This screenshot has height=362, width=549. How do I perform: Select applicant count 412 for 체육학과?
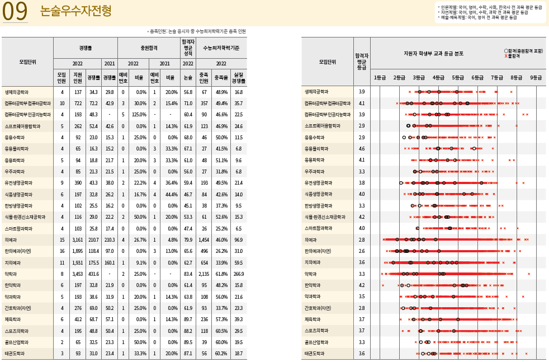pyautogui.click(x=78, y=319)
